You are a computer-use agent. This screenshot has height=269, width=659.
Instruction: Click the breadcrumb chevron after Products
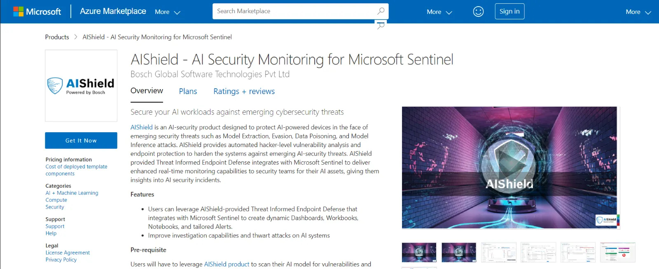point(76,37)
